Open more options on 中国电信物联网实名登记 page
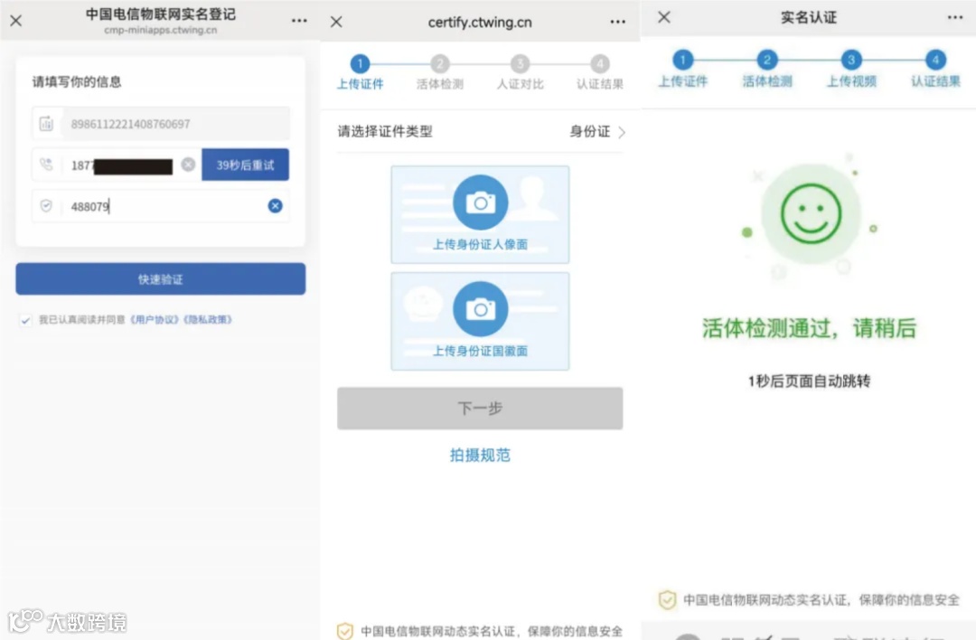The width and height of the screenshot is (976, 640). tap(299, 21)
